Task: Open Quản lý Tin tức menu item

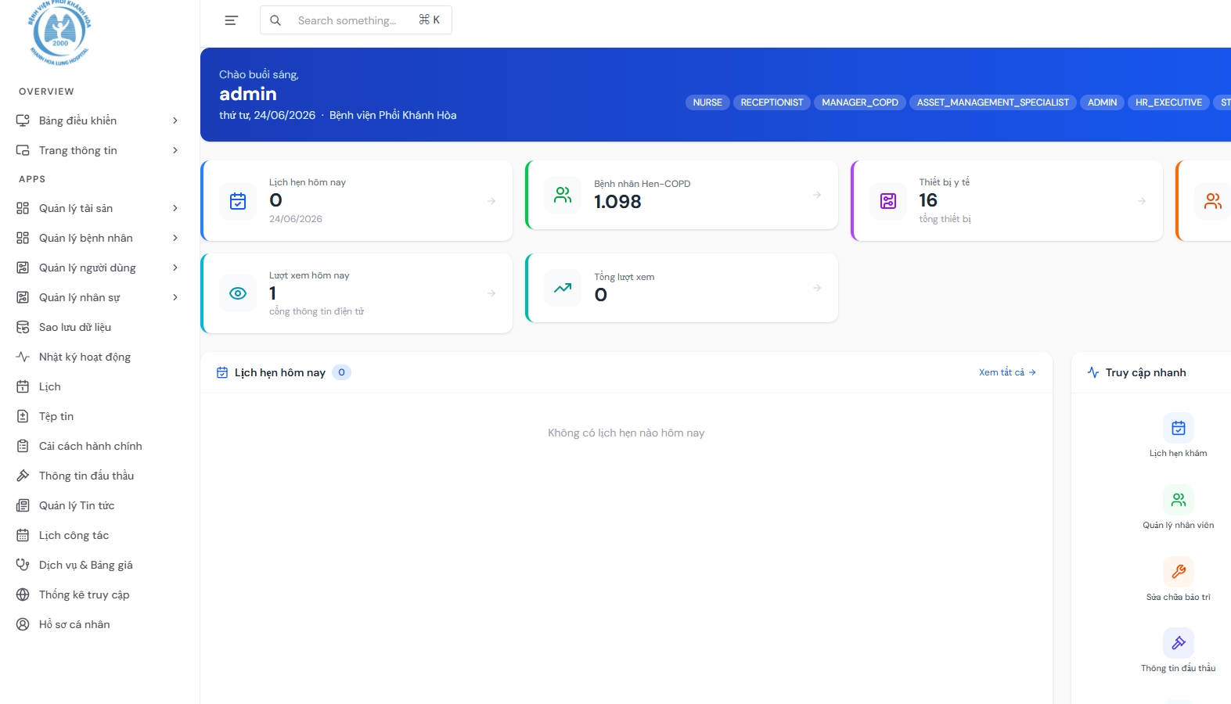Action: click(x=98, y=505)
